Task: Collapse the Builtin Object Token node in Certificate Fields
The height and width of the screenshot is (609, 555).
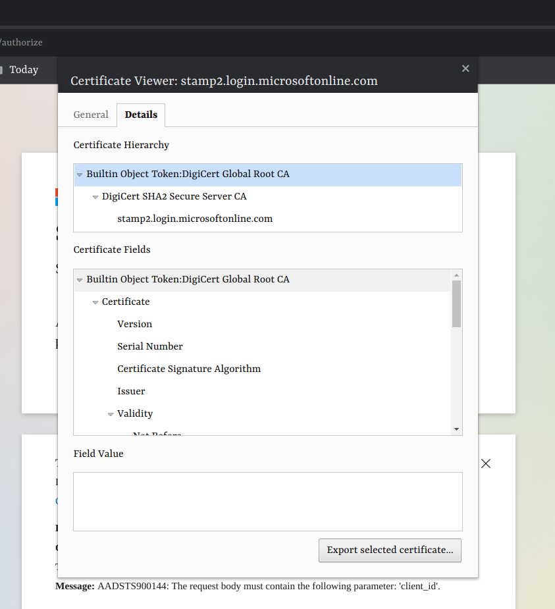Action: click(x=80, y=280)
